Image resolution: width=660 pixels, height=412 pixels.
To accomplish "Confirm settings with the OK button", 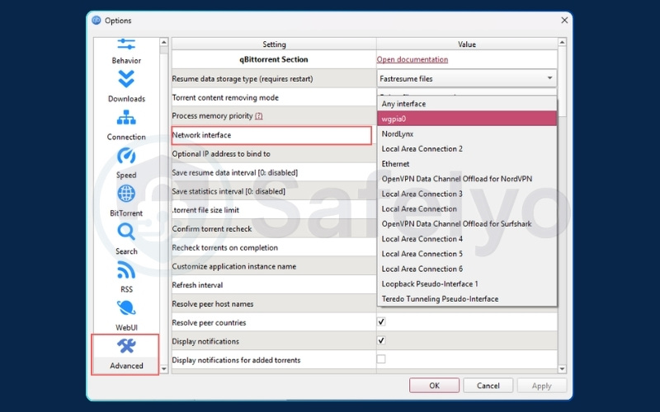I will coord(434,386).
